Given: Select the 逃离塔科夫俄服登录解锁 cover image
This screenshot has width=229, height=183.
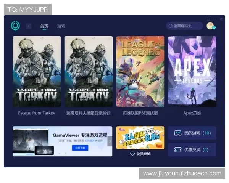Looking at the screenshot, I should point(89,71).
